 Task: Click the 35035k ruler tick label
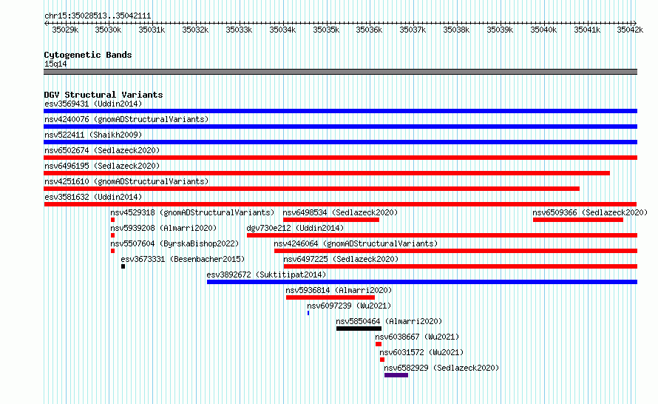tap(326, 30)
